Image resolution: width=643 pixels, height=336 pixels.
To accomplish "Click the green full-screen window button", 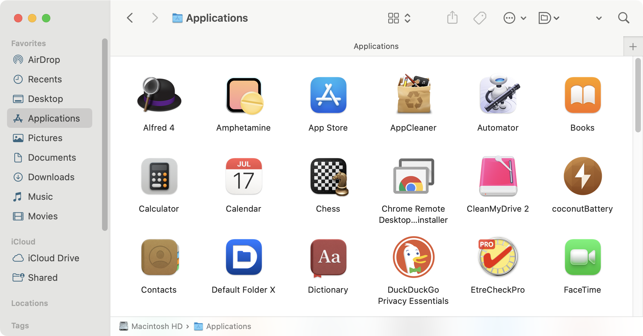I will [x=46, y=18].
